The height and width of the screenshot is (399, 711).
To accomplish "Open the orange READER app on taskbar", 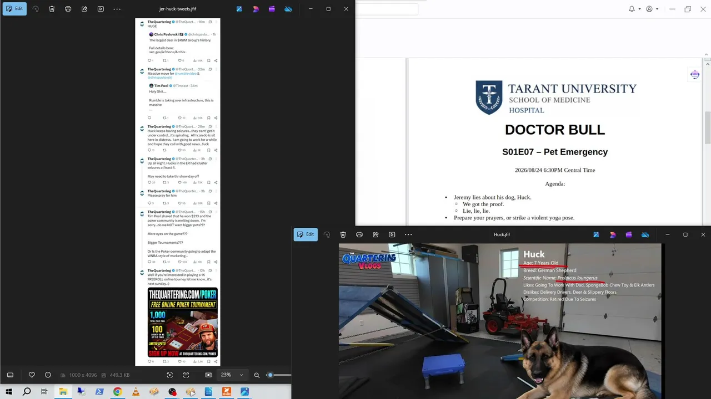I will tap(227, 392).
